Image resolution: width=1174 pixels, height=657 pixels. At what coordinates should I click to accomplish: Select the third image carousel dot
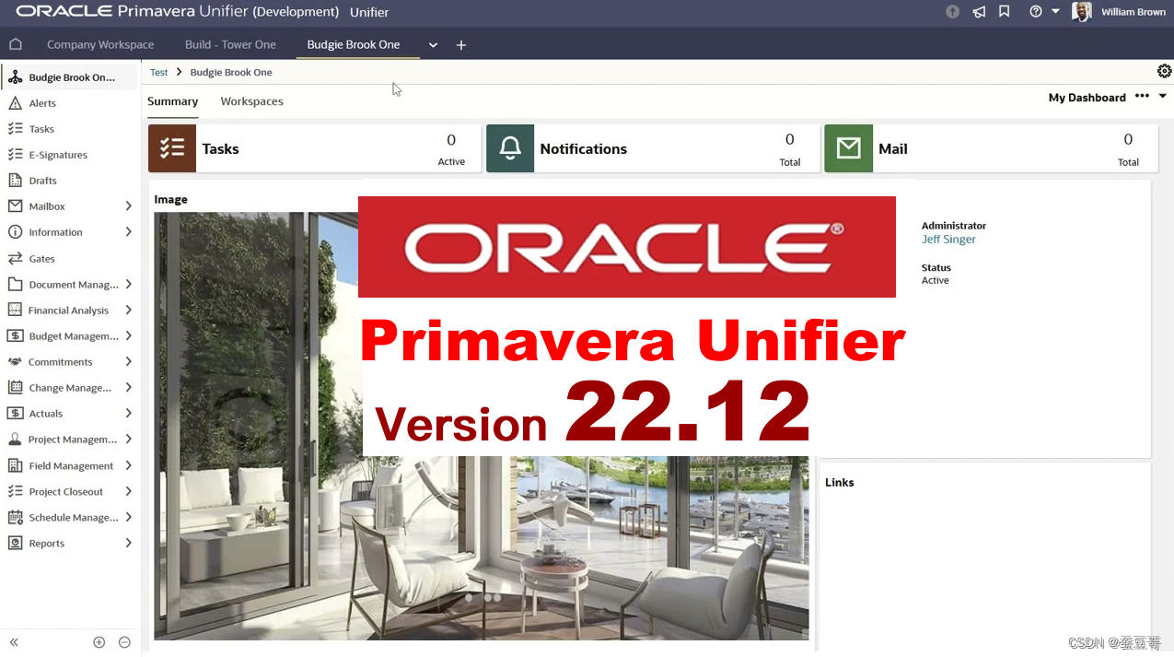pyautogui.click(x=496, y=597)
